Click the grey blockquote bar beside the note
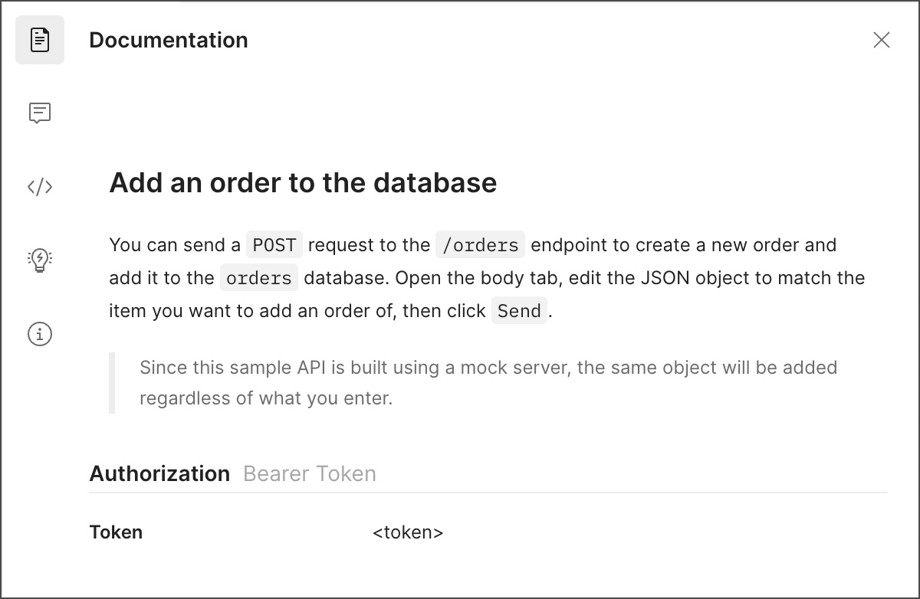This screenshot has height=599, width=920. point(112,383)
